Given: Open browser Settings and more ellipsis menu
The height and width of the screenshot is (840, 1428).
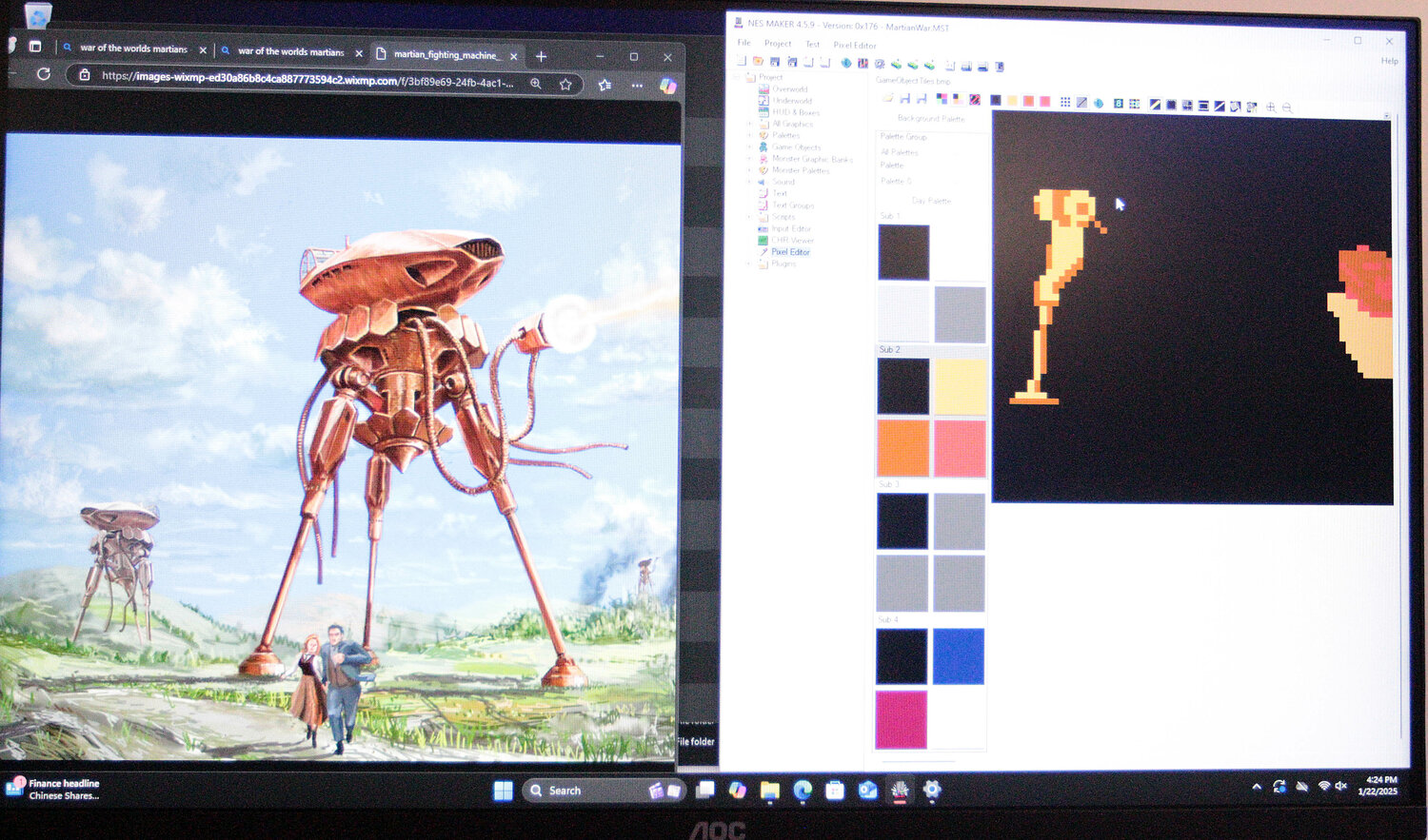Looking at the screenshot, I should tap(637, 85).
